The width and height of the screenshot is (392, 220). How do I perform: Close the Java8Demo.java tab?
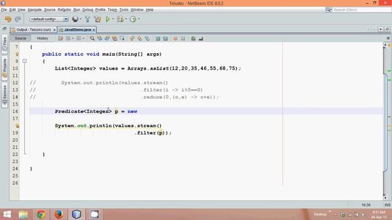(94, 30)
